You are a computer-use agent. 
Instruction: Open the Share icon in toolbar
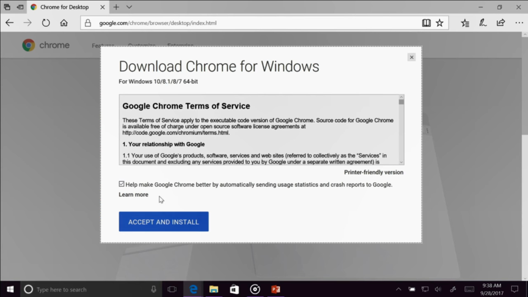coord(501,23)
